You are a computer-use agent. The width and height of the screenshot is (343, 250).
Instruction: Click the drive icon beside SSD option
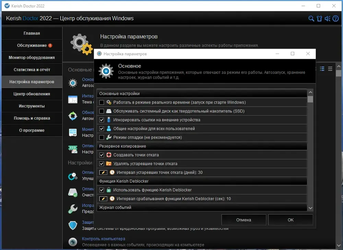tap(109, 111)
